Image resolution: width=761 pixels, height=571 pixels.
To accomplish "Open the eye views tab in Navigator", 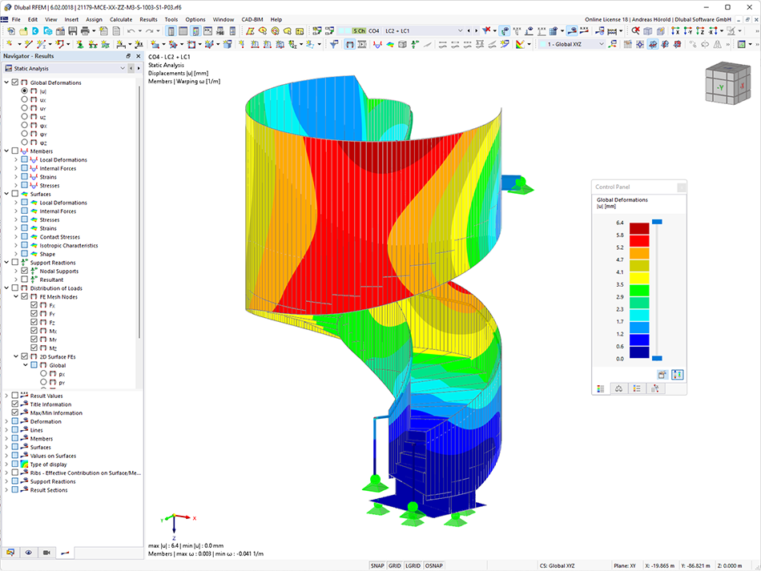I will 29,552.
